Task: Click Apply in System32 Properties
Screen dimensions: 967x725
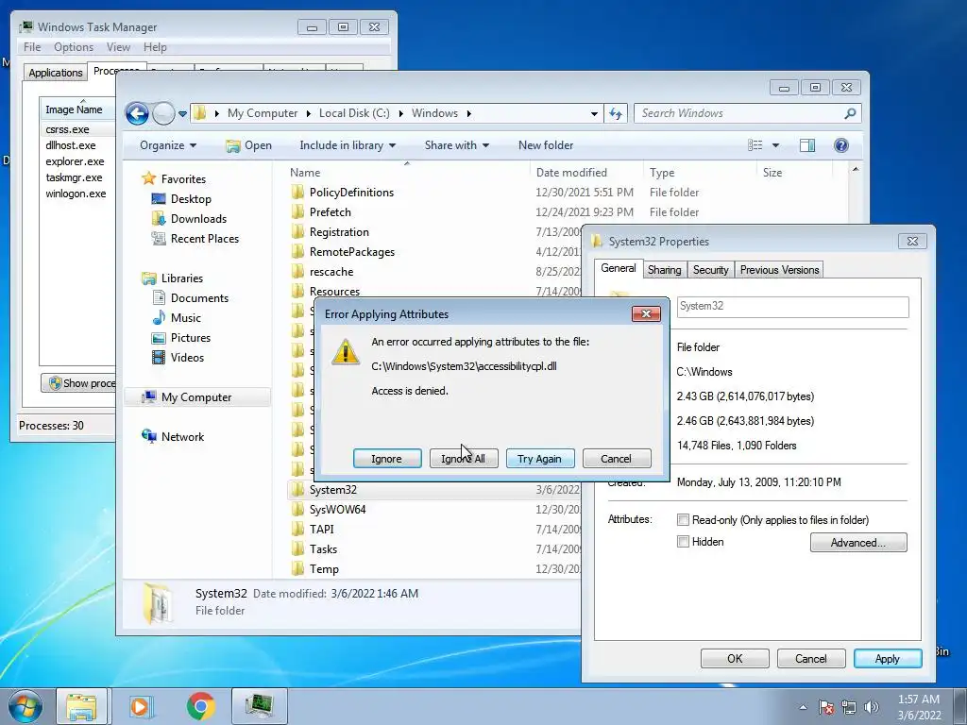Action: point(888,658)
